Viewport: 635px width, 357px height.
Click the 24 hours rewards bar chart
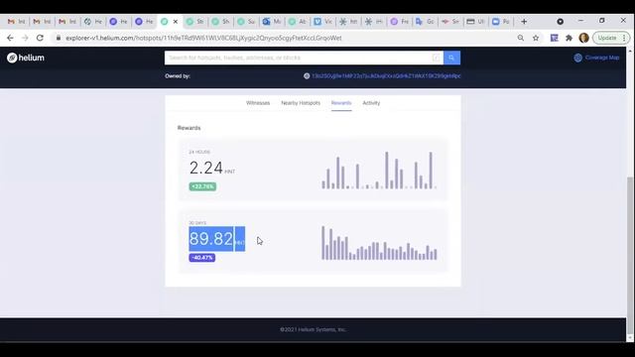(379, 170)
